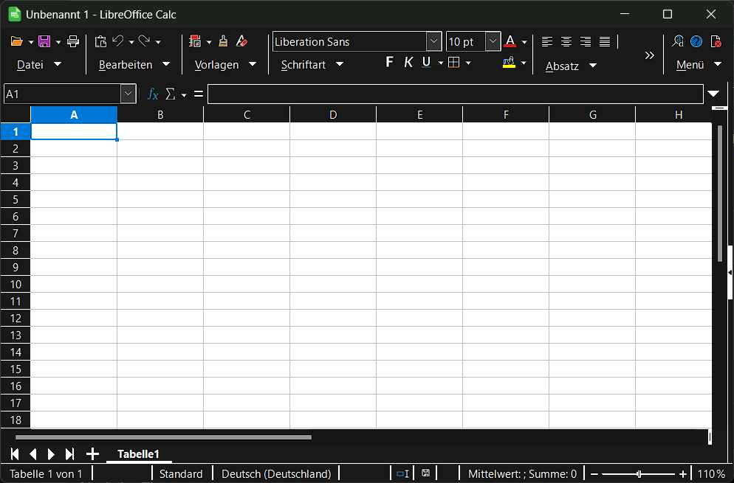Screen dimensions: 734x483
Task: Clear direct formatting with the eraser icon
Action: click(x=241, y=41)
